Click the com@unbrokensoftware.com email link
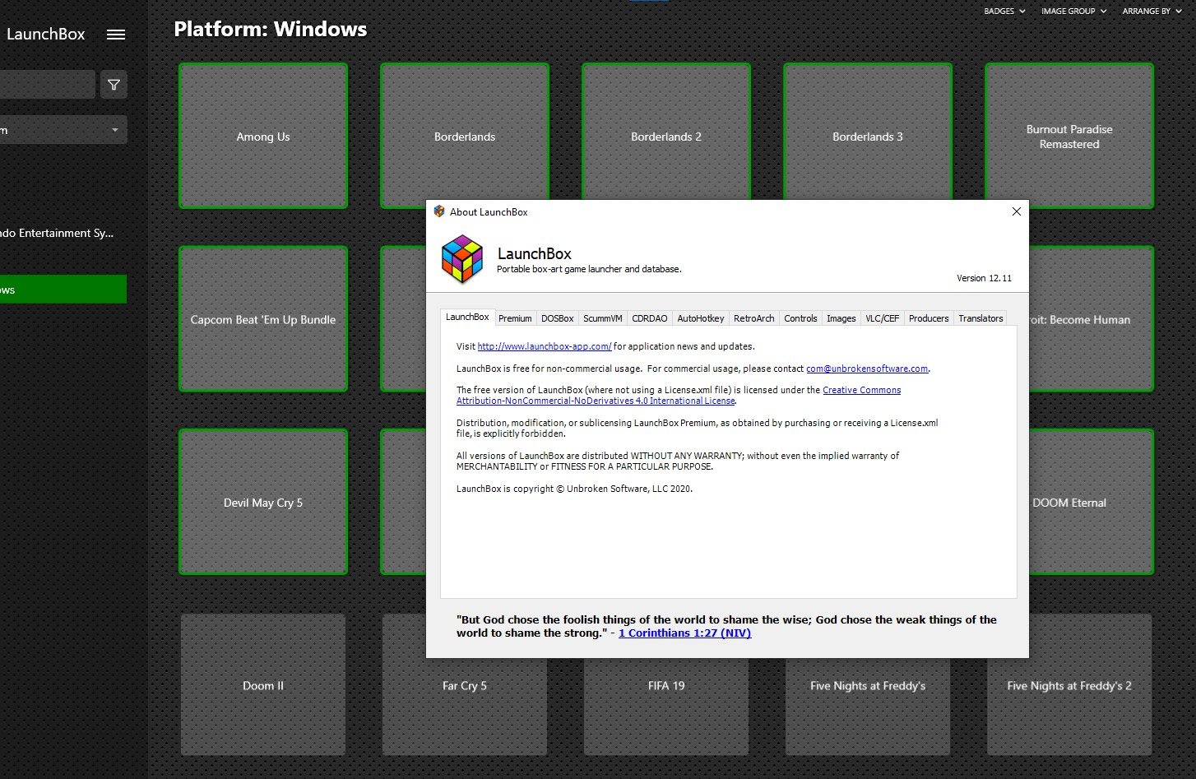 pos(867,369)
